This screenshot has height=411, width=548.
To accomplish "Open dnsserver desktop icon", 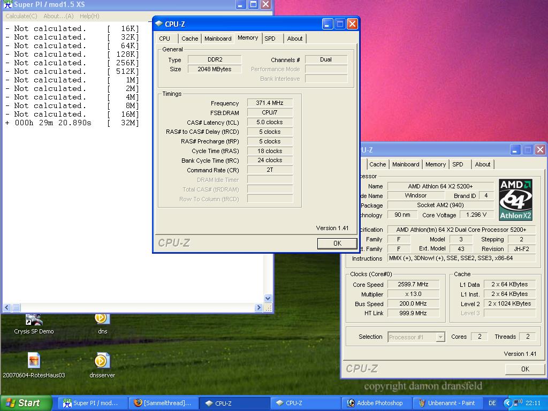I will pyautogui.click(x=102, y=365).
